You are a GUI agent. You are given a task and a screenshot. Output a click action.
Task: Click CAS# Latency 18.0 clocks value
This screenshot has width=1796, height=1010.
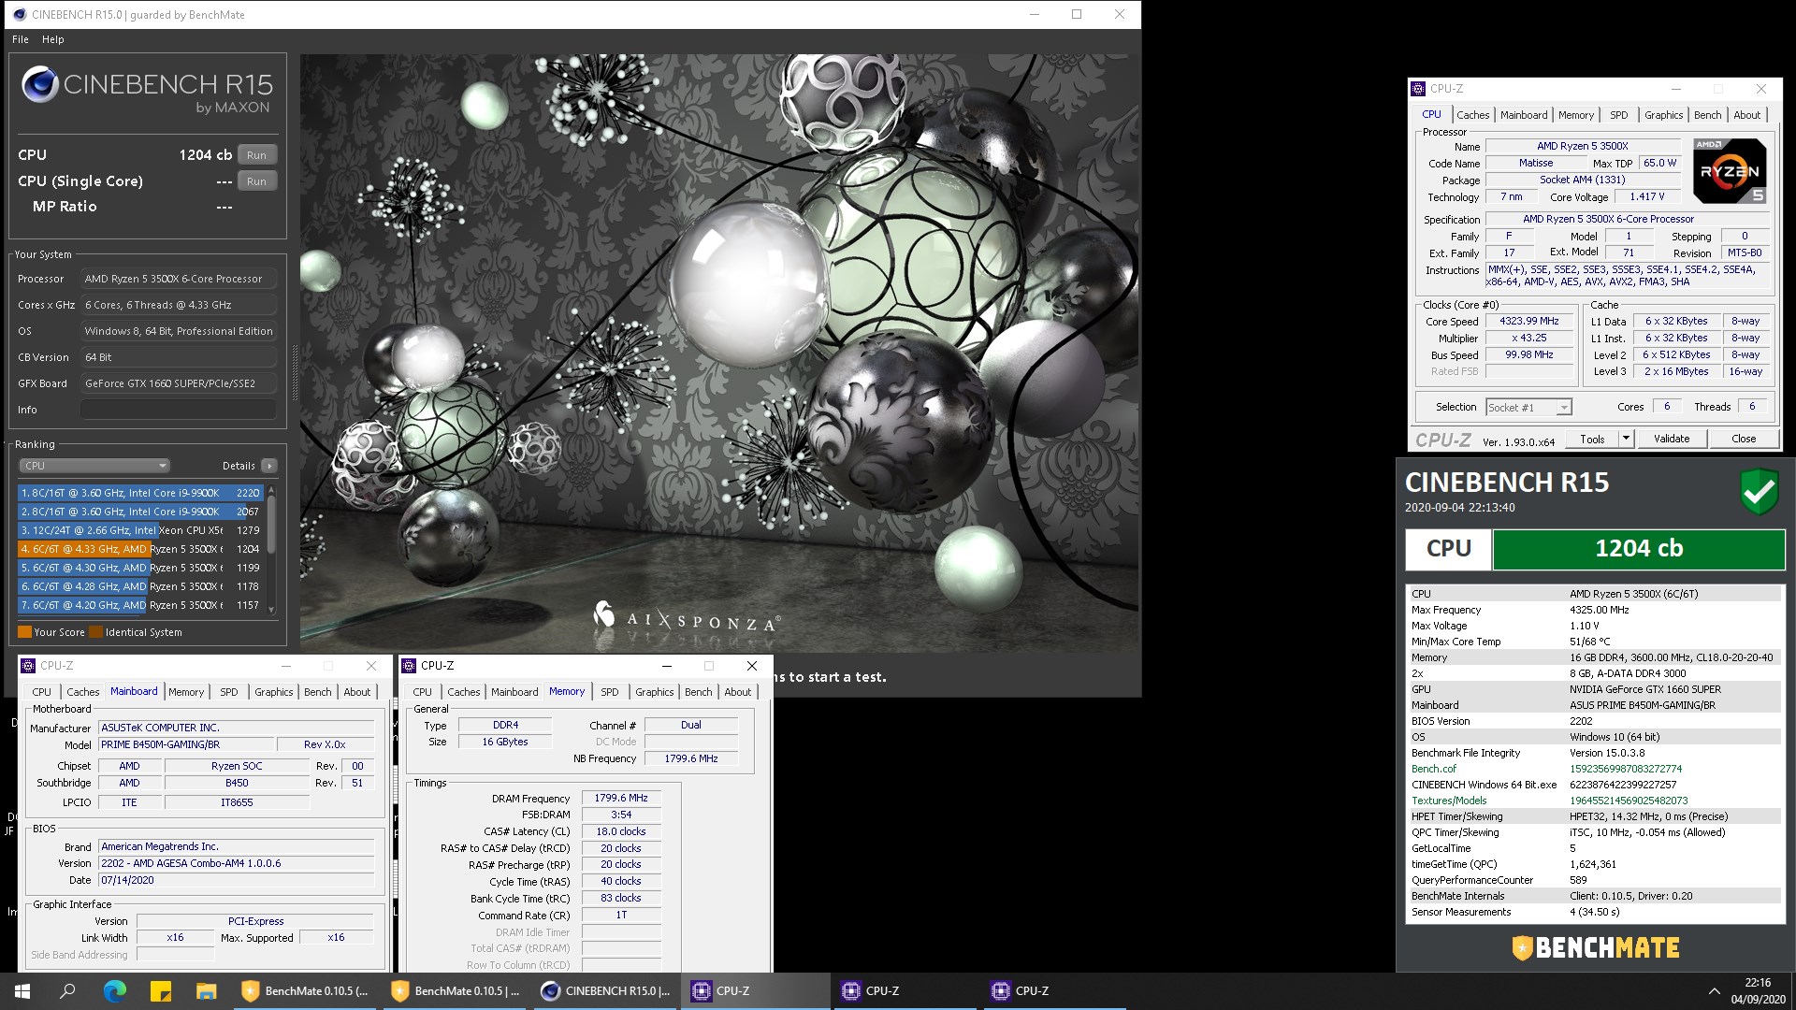pos(621,831)
